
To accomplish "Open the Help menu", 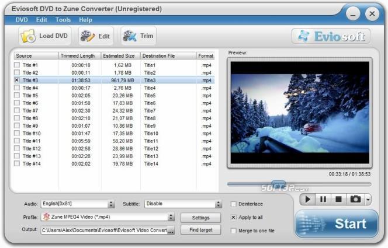I will coord(85,20).
